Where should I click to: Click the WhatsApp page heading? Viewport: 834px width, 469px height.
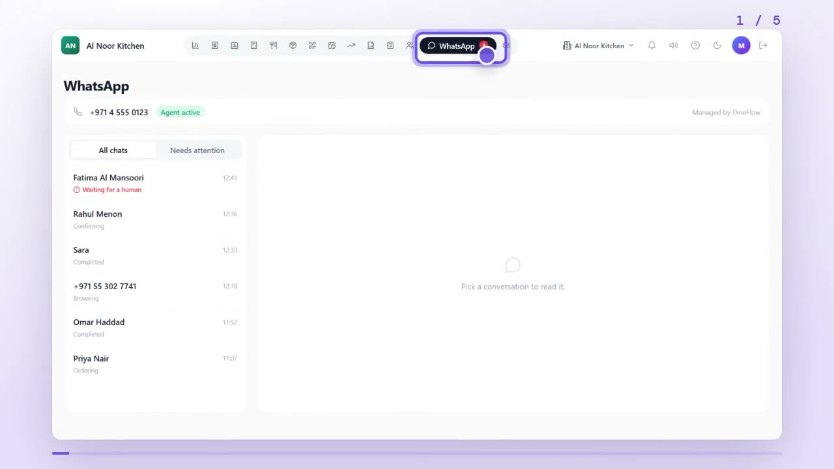click(x=96, y=86)
